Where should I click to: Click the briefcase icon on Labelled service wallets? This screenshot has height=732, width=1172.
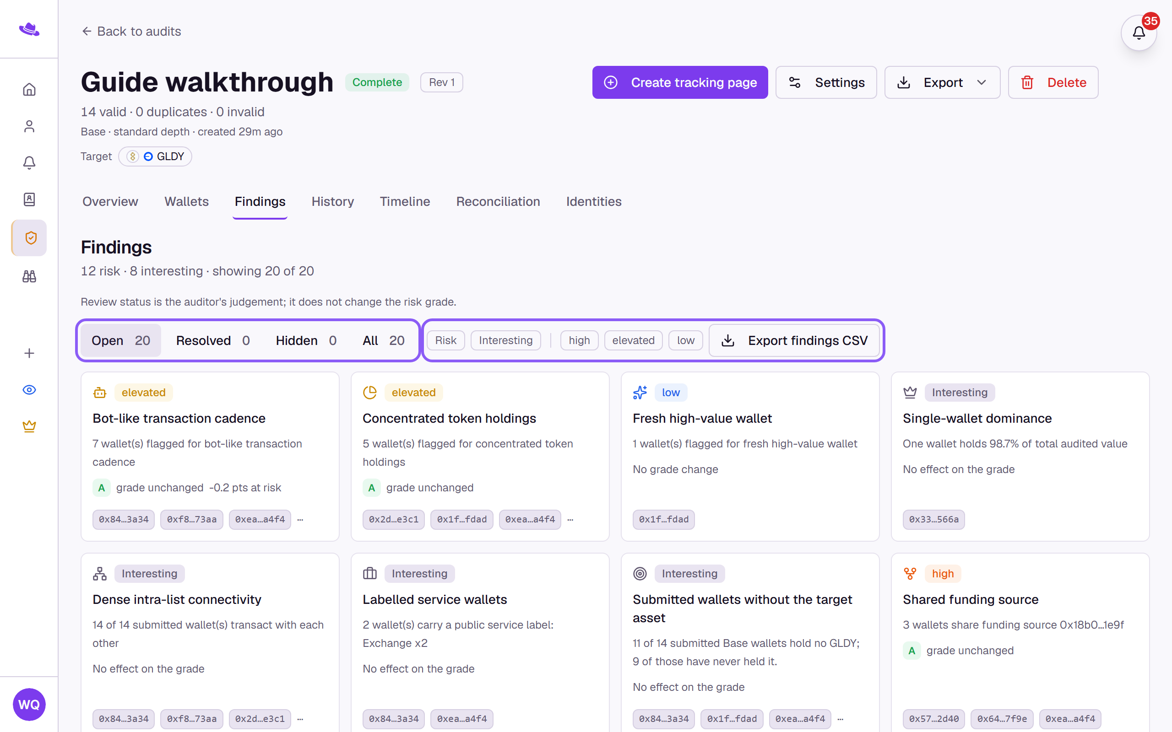point(370,574)
